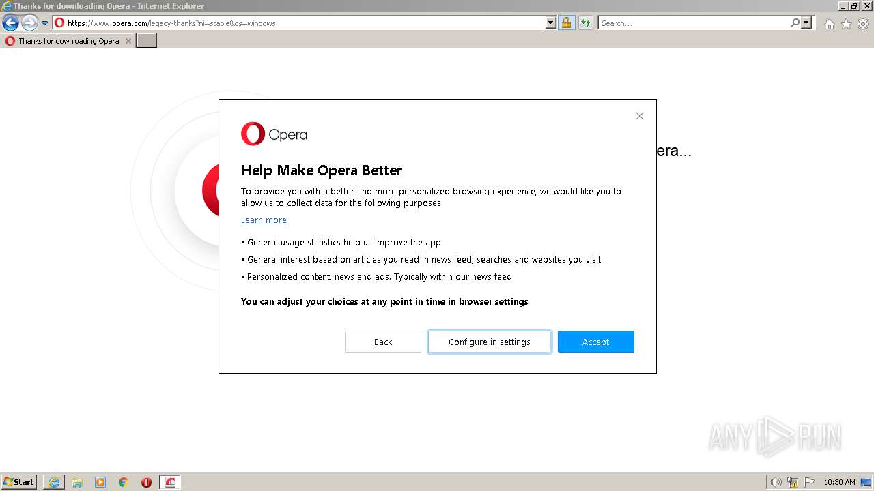Open the network tray icon

pos(793,482)
